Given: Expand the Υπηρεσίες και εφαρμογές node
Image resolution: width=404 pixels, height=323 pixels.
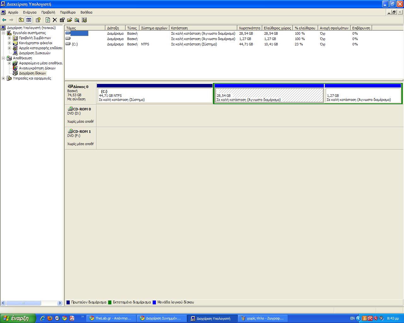Looking at the screenshot, I should [3, 78].
